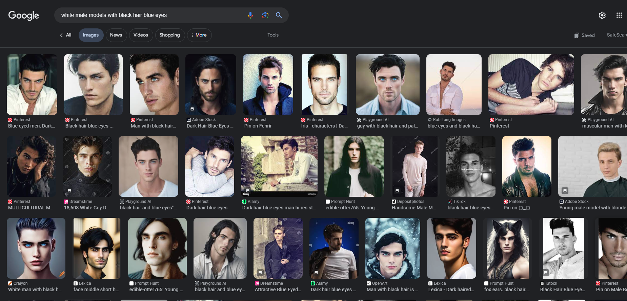Open "Dark Hair Blue Eyes" Adobe Stock link
The image size is (627, 301).
tap(210, 126)
